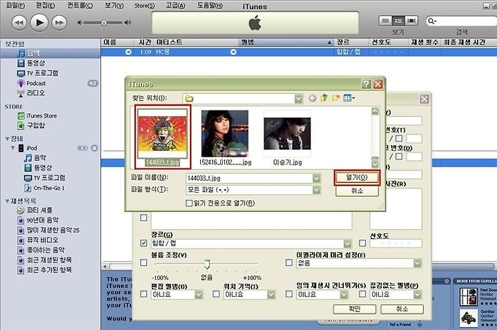Click up one folder icon

324,98
